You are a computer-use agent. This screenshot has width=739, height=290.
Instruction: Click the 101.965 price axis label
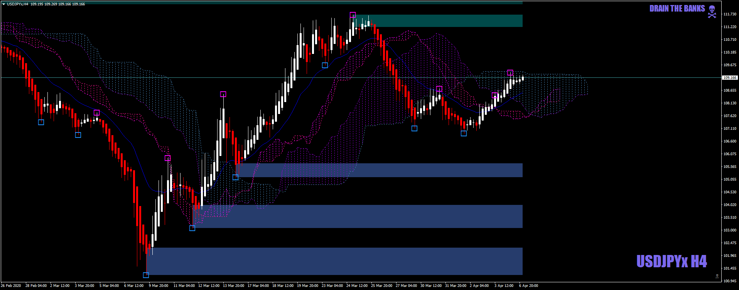(730, 256)
